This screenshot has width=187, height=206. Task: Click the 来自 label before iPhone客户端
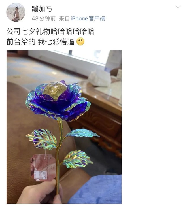64,18
